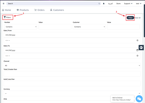Screen dimensions: 145x103
Task: Click the Filters funnel icon
Action: (5, 17)
